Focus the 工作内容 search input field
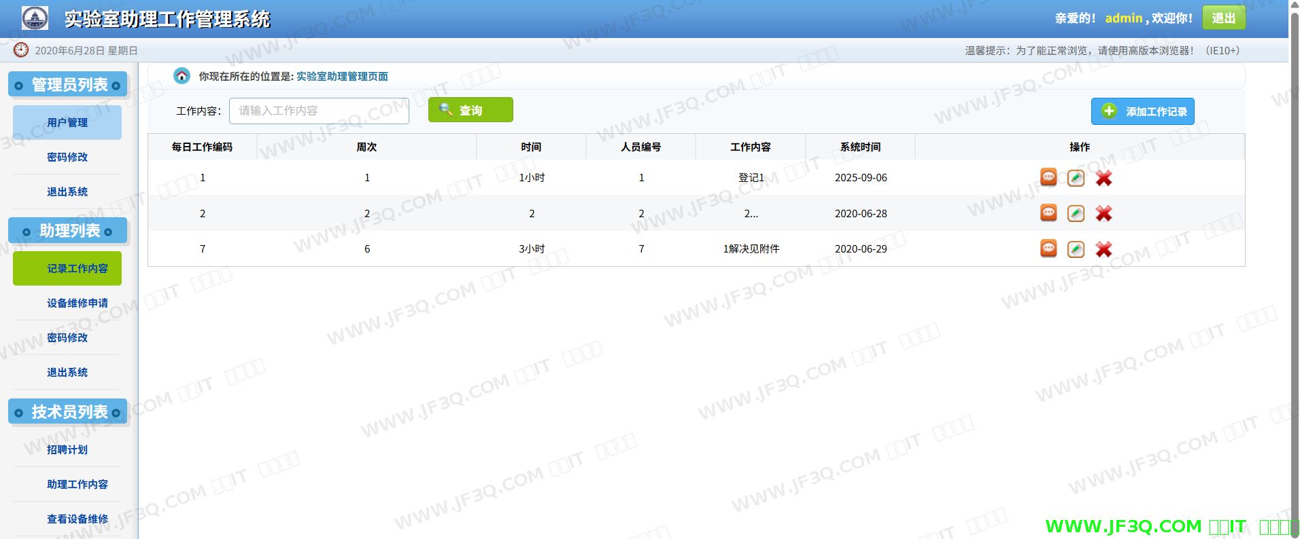Viewport: 1300px width, 539px height. click(x=319, y=111)
